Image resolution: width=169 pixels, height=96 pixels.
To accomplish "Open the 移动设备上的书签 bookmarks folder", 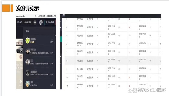I will pos(51,16).
